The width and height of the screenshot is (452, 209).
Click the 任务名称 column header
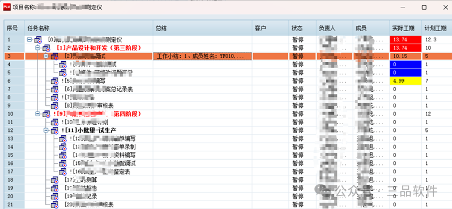click(x=89, y=28)
